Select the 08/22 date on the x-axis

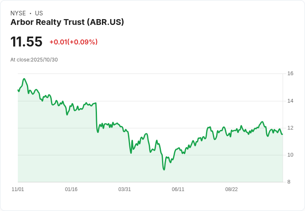coord(232,189)
